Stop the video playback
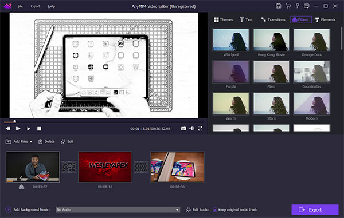 tap(39, 129)
